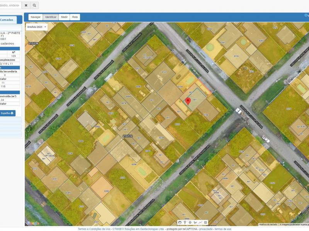Click the Espelho print button
Image resolution: width=309 pixels, height=231 pixels.
[x=7, y=113]
